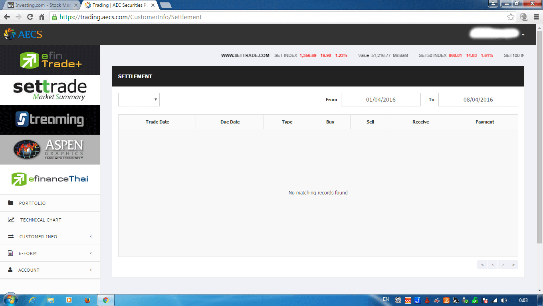The width and height of the screenshot is (543, 306).
Task: Click the To date field
Action: click(x=478, y=100)
